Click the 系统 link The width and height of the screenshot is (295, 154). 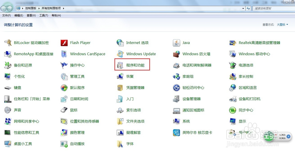point(186,122)
